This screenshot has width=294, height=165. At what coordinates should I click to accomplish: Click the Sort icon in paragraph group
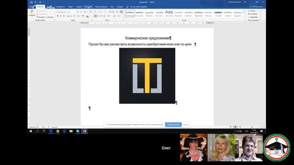click(118, 12)
